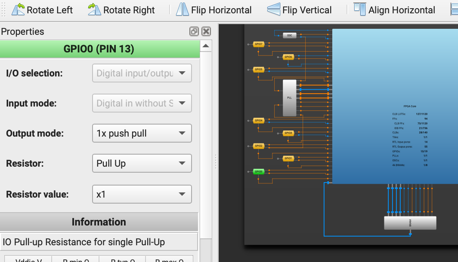Open the Output mode dropdown showing 1x push pull
458x262 pixels.
pyautogui.click(x=142, y=133)
